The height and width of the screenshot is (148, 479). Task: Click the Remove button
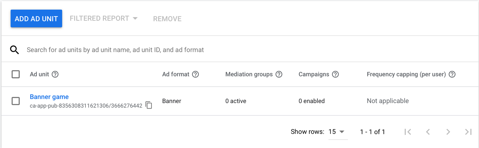click(167, 19)
